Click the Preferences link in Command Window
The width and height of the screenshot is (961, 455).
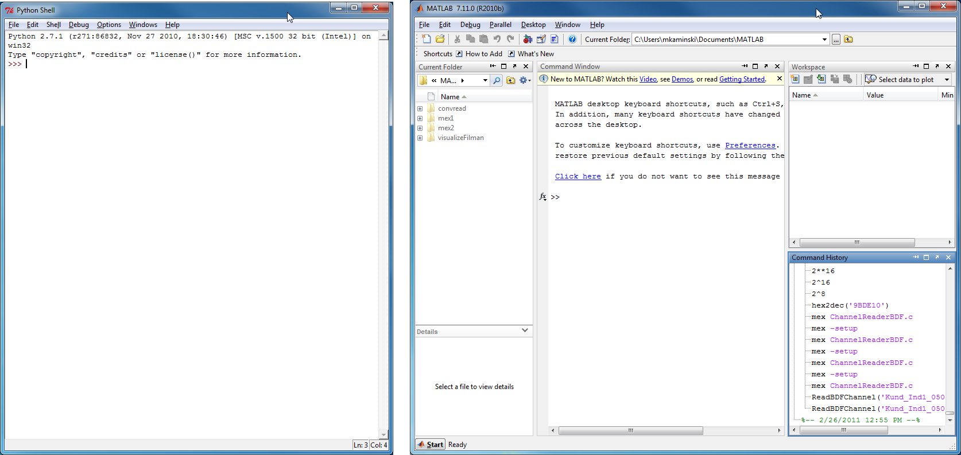coord(750,146)
